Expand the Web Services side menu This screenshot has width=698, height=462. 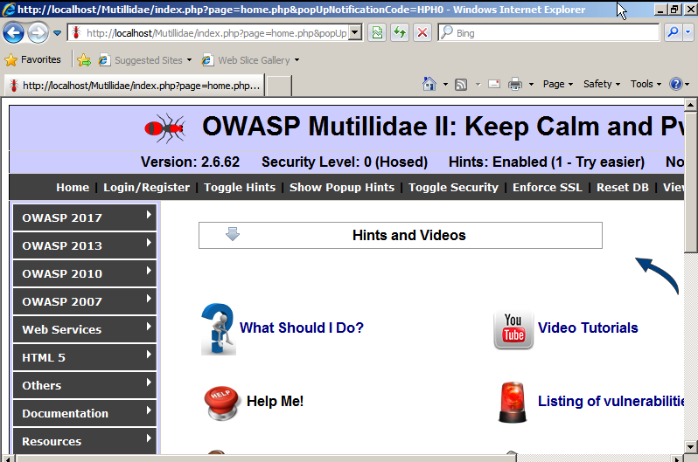pos(85,329)
